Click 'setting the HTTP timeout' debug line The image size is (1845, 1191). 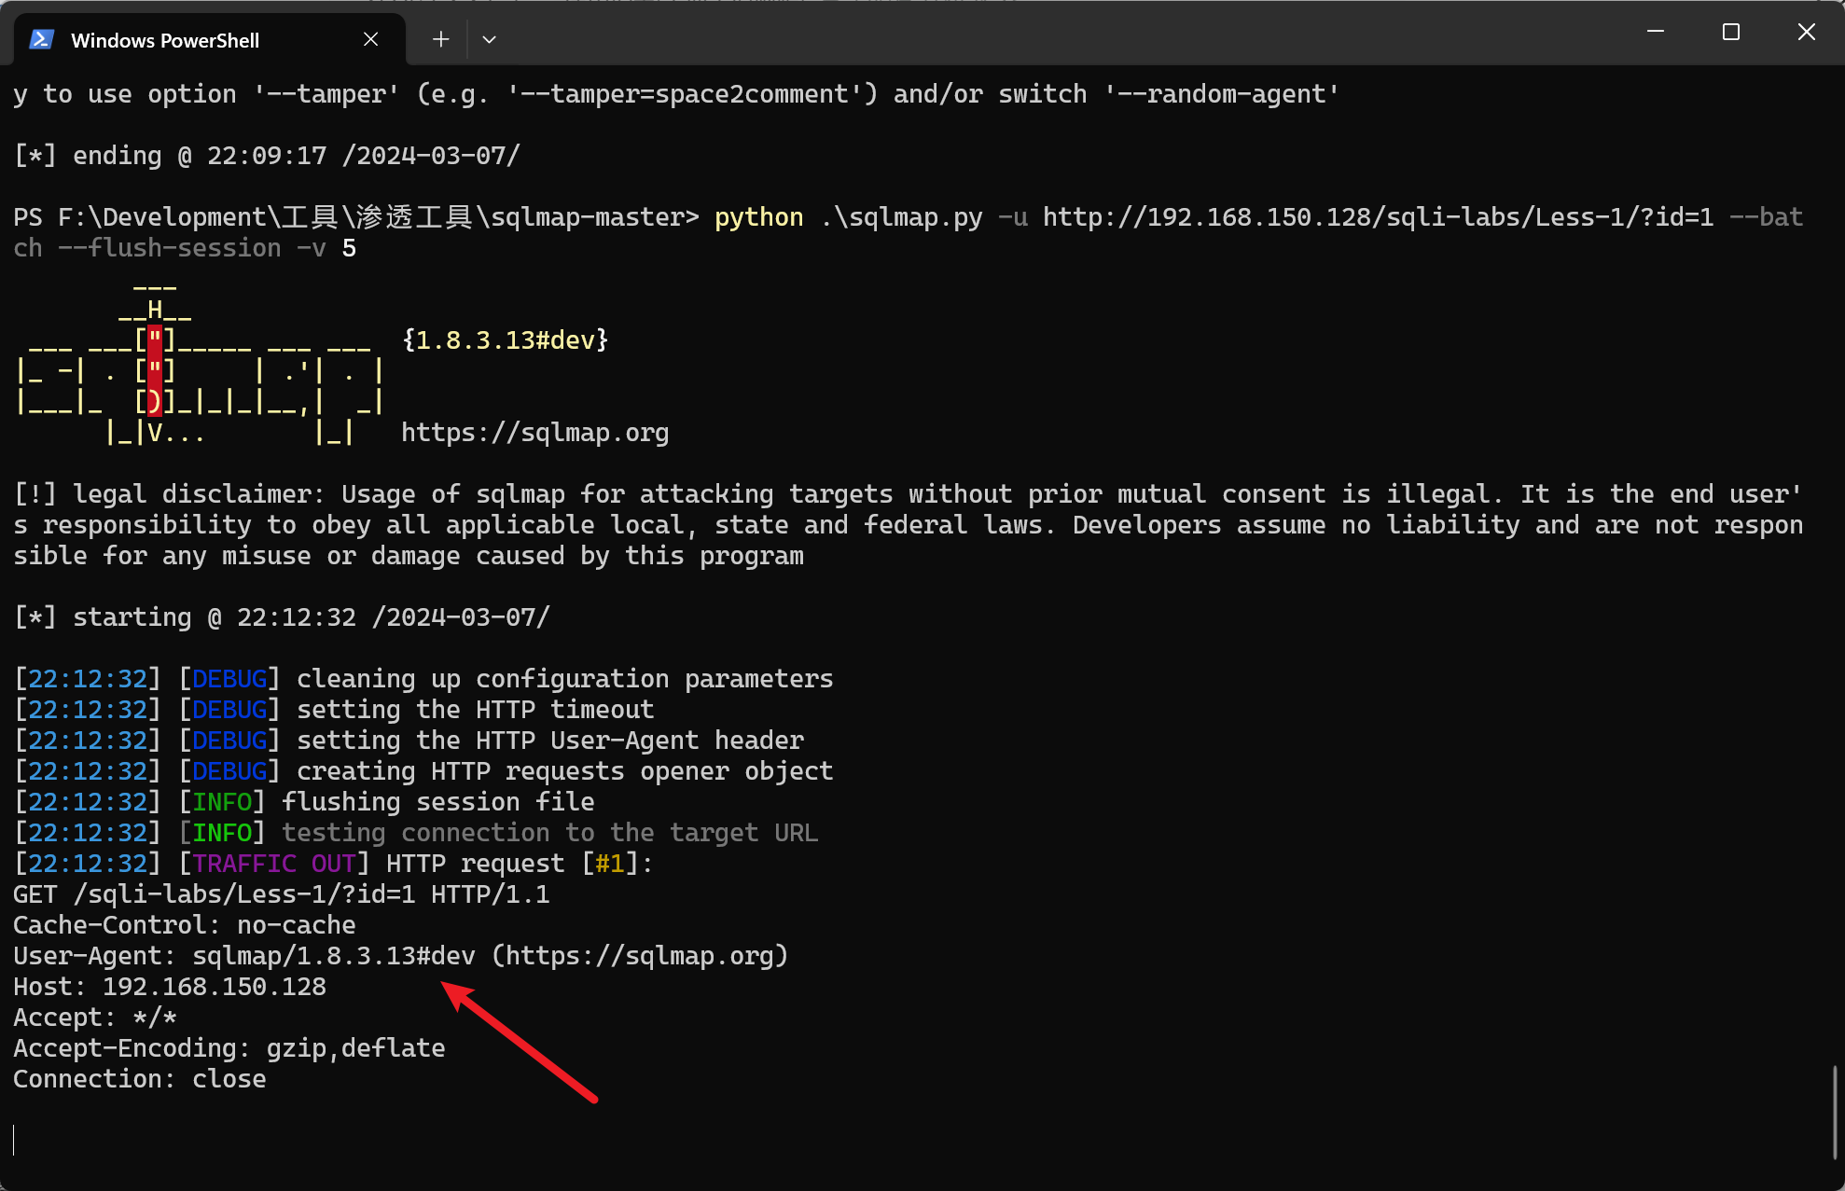pos(334,710)
